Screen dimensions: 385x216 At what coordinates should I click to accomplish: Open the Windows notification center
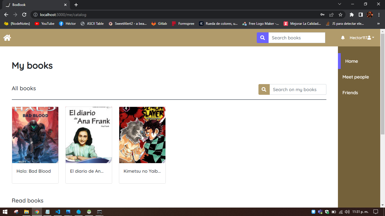376,212
